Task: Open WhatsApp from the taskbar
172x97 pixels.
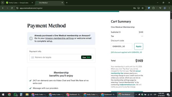Action: (x=15, y=95)
